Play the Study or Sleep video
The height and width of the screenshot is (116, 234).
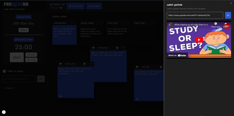pos(199,40)
